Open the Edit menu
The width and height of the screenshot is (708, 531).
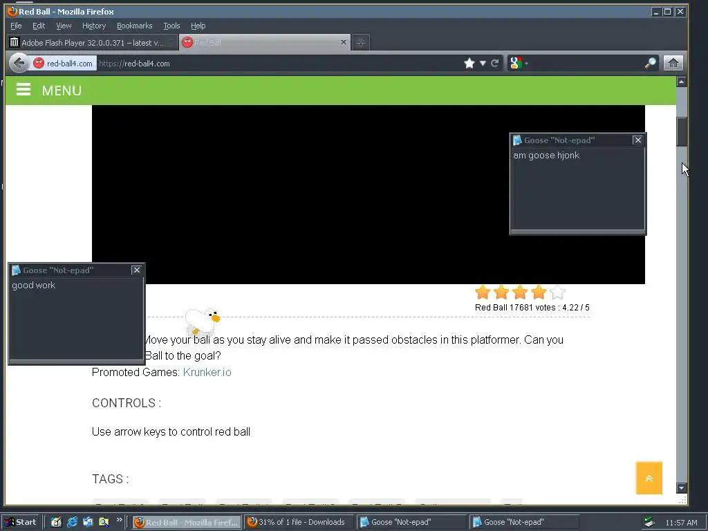coord(39,26)
